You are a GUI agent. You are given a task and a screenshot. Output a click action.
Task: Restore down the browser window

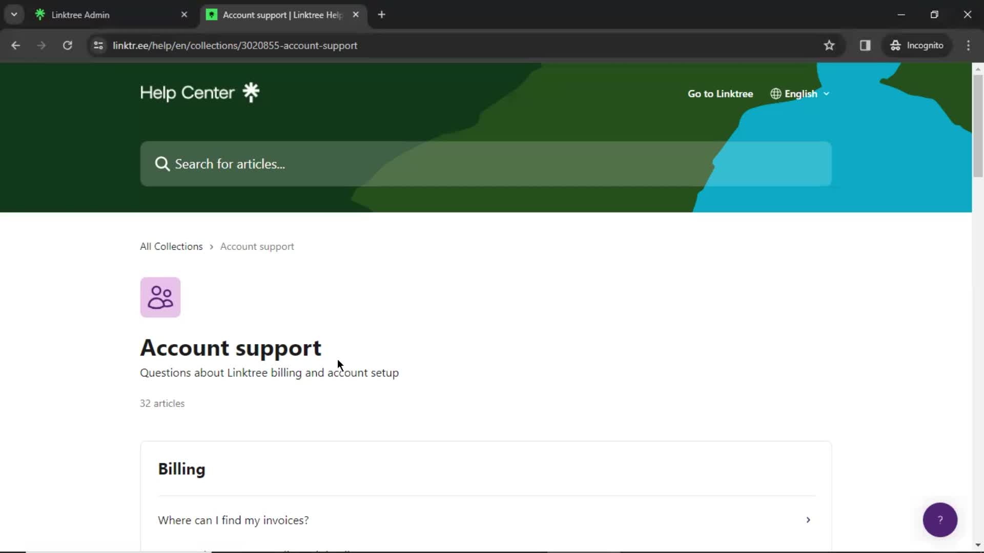point(934,15)
